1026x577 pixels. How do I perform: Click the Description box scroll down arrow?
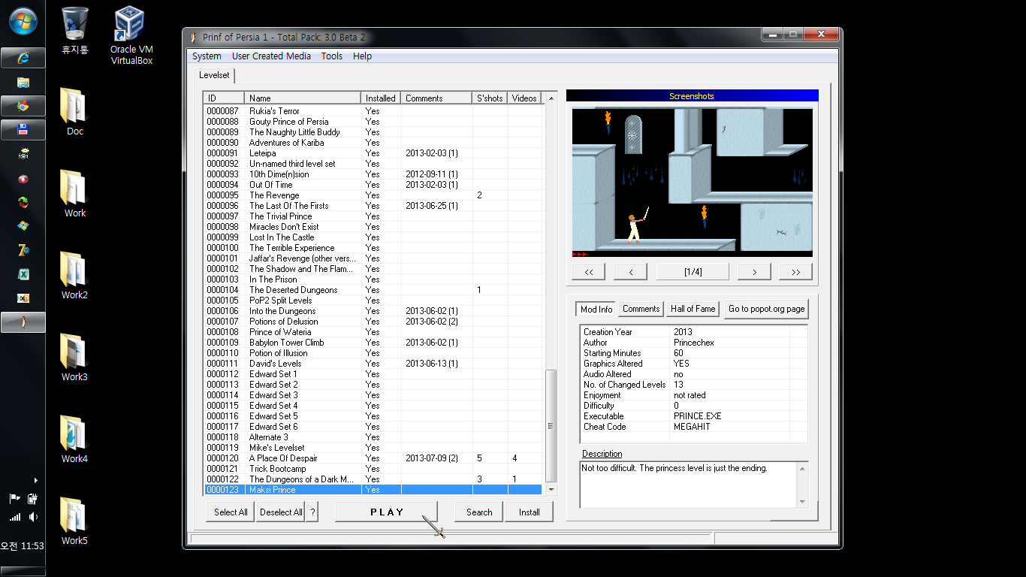coord(802,501)
